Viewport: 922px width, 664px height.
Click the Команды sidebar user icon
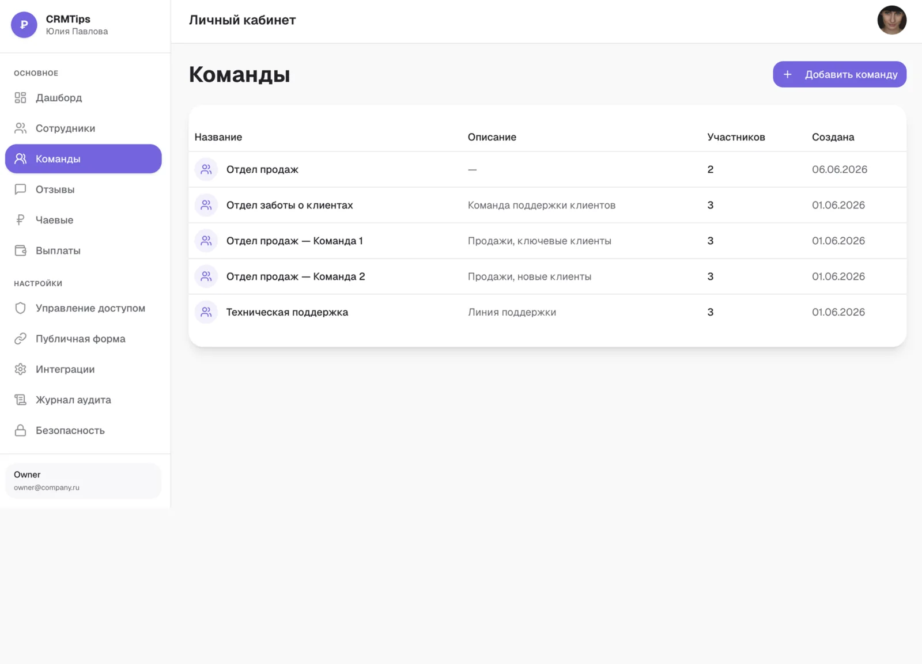[20, 159]
